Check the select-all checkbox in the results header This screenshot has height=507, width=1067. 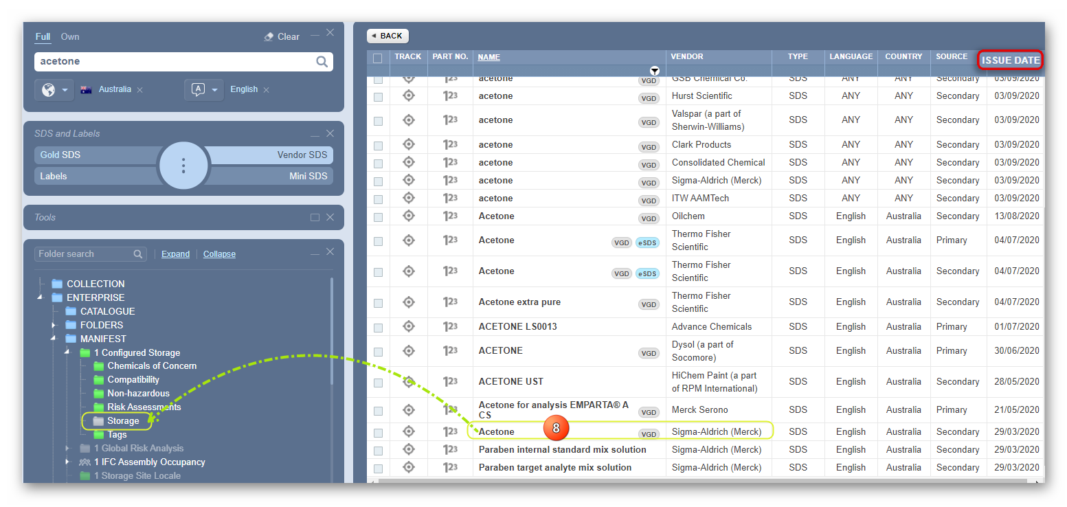[378, 57]
